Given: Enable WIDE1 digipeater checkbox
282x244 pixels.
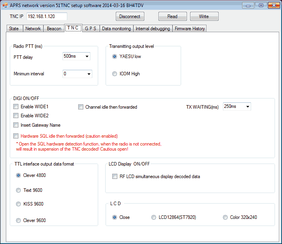Looking at the screenshot, I should [x=16, y=107].
